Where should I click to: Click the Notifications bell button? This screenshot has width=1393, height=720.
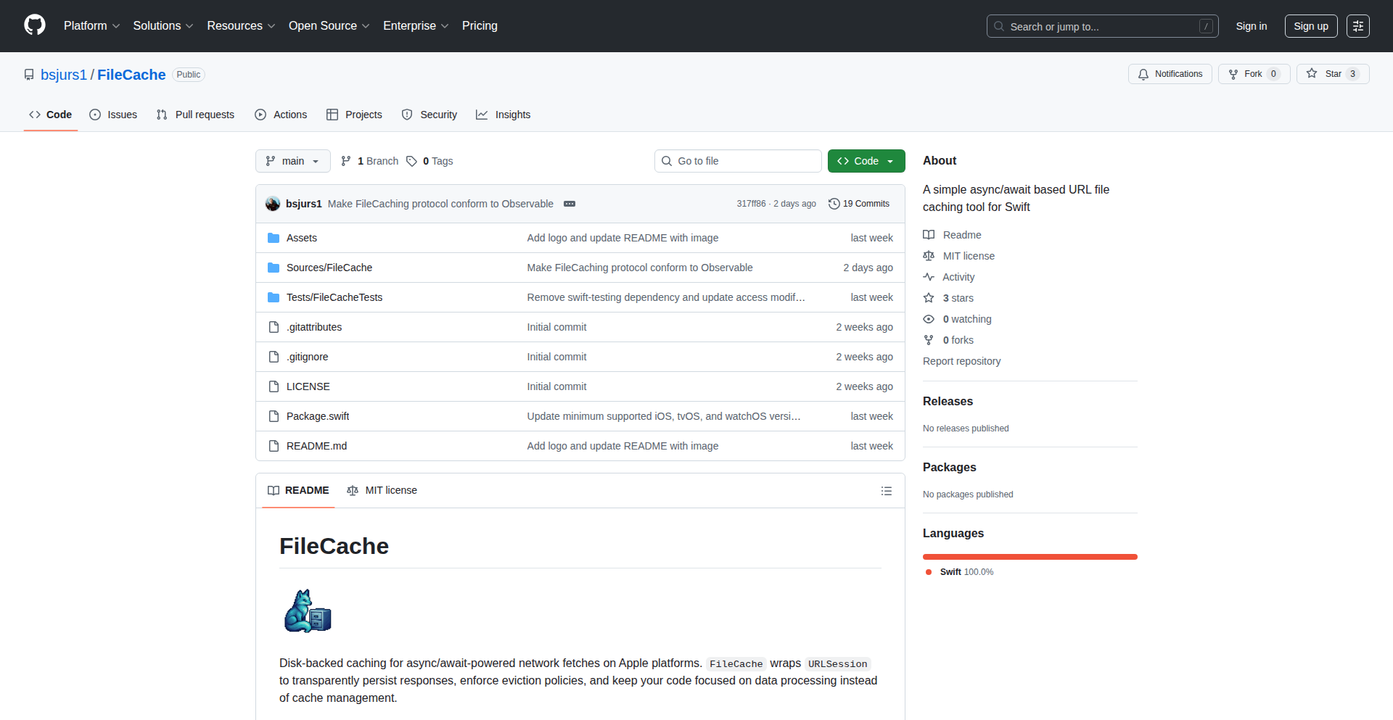[1170, 74]
